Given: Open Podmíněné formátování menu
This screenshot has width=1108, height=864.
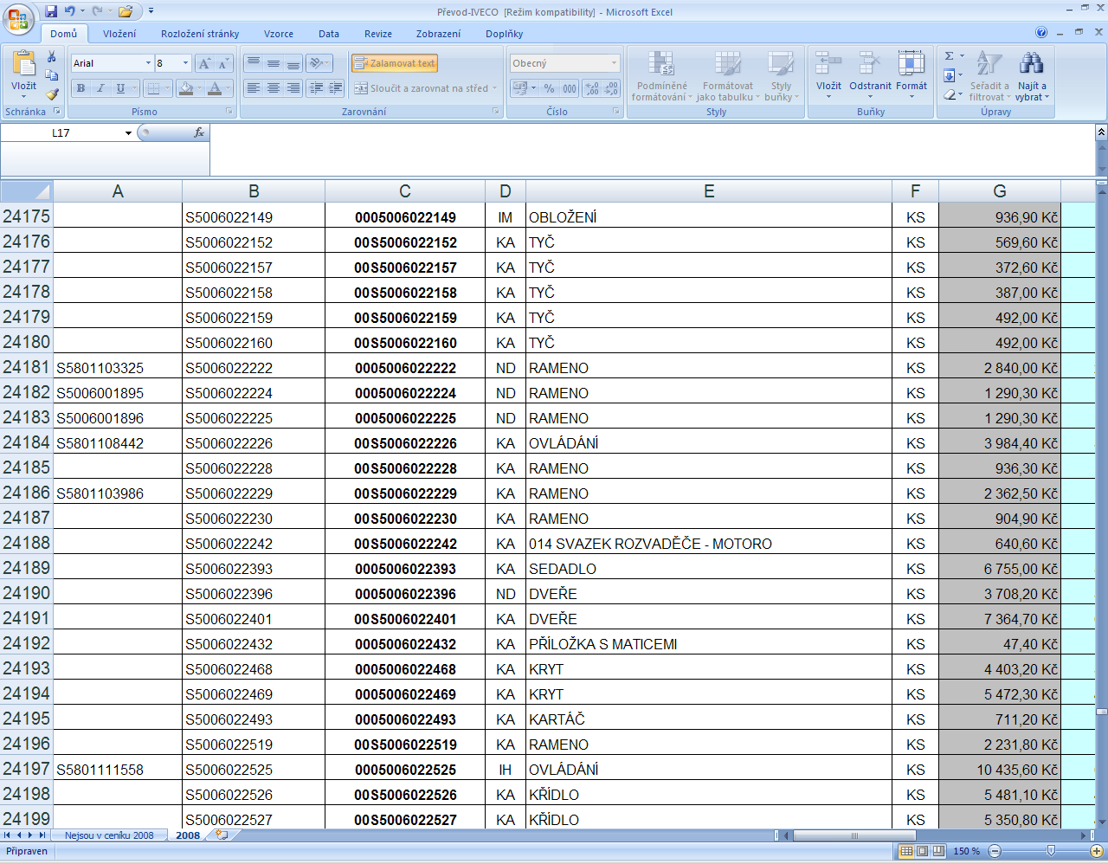Looking at the screenshot, I should 662,75.
